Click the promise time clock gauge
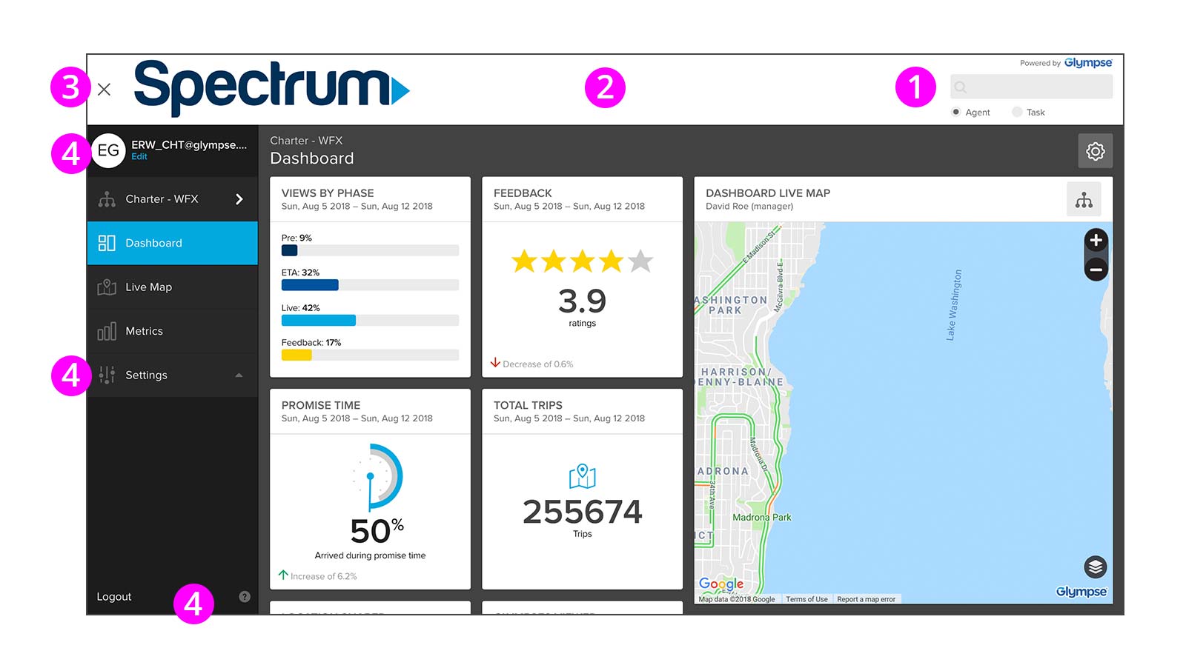This screenshot has width=1186, height=668. pyautogui.click(x=377, y=476)
